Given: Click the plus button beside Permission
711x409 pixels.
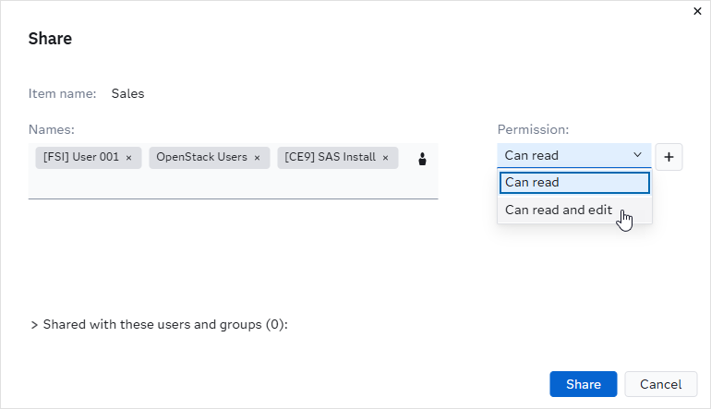Looking at the screenshot, I should tap(669, 156).
